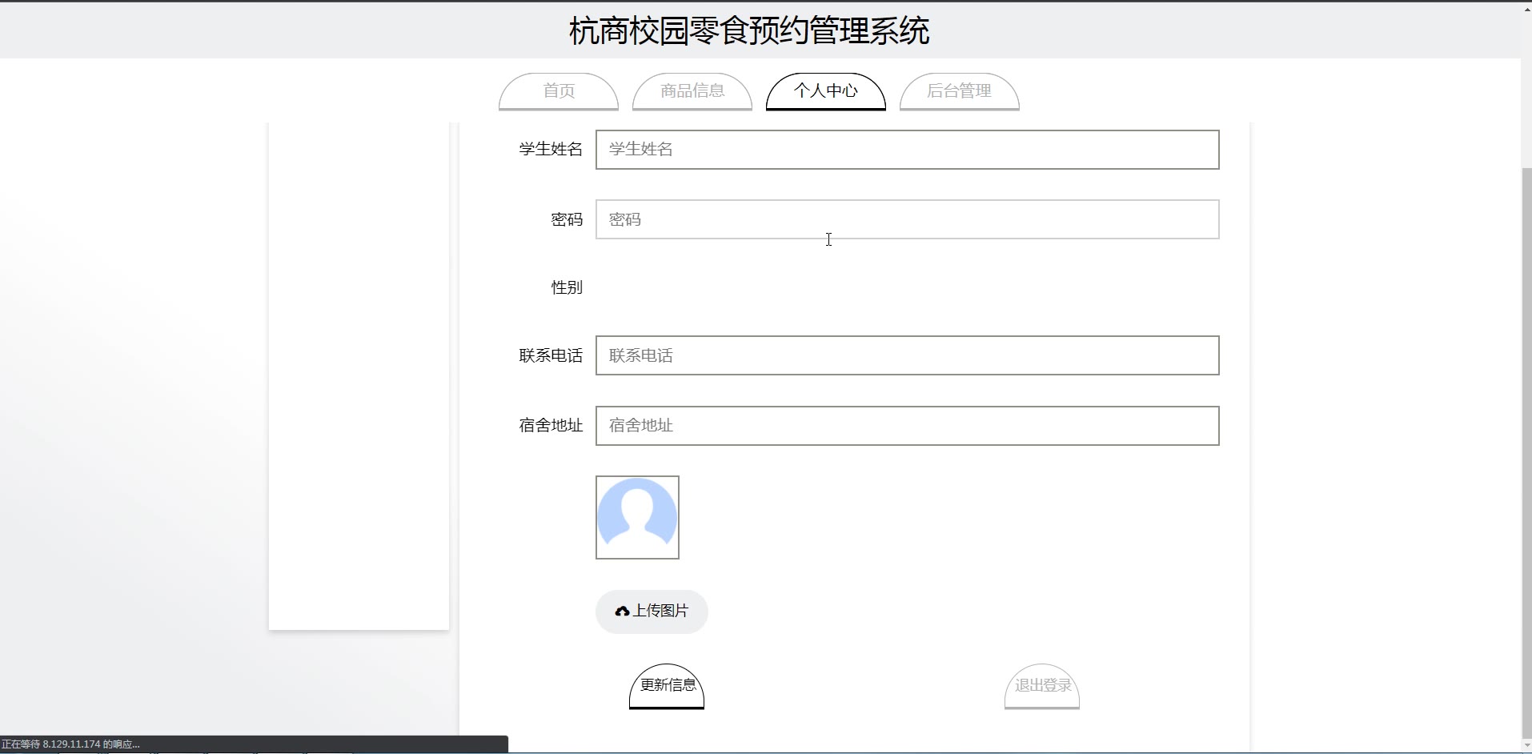Go to the 后台管理 tab

(959, 91)
